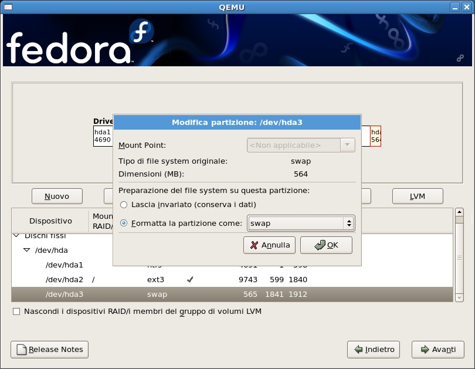Click the 1841 start value for hda3
The image size is (475, 369).
point(274,294)
